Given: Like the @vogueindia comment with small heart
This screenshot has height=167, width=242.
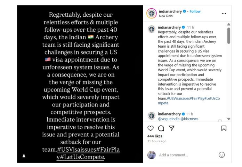Looking at the screenshot, I should [220, 120].
